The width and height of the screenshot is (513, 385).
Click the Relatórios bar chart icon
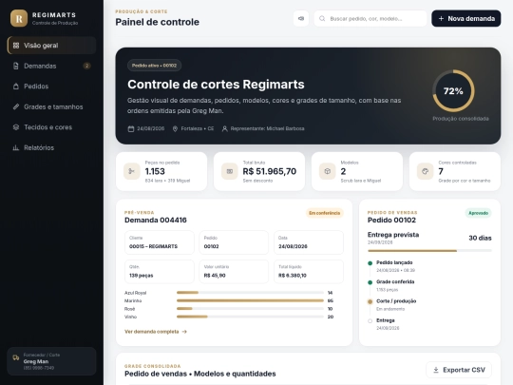pos(16,147)
